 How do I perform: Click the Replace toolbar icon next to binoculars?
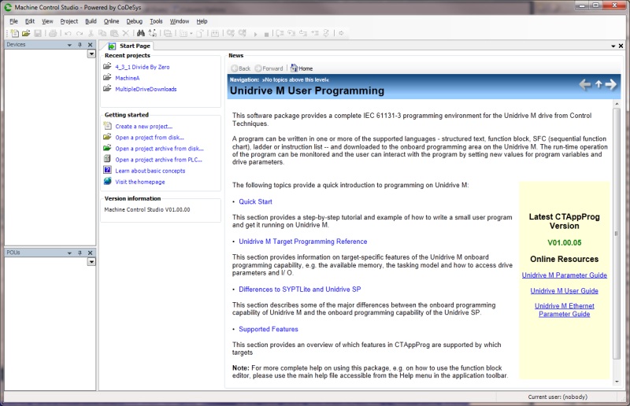tap(153, 33)
